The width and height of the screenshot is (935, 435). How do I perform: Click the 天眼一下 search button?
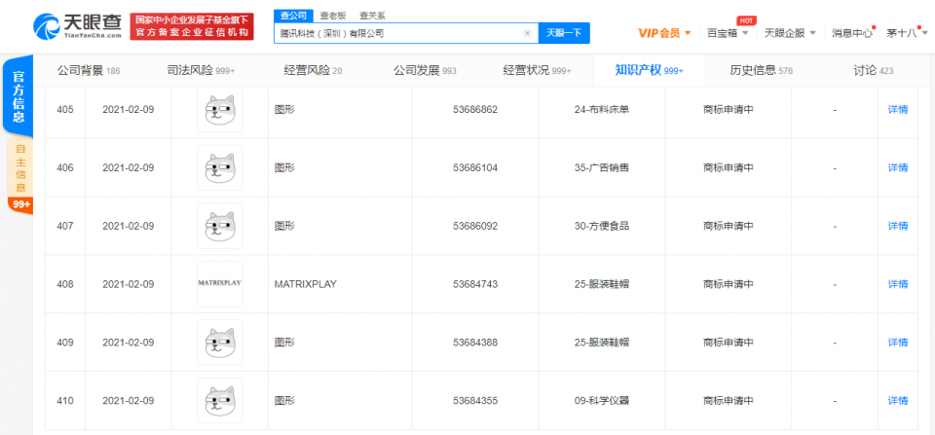[x=564, y=33]
